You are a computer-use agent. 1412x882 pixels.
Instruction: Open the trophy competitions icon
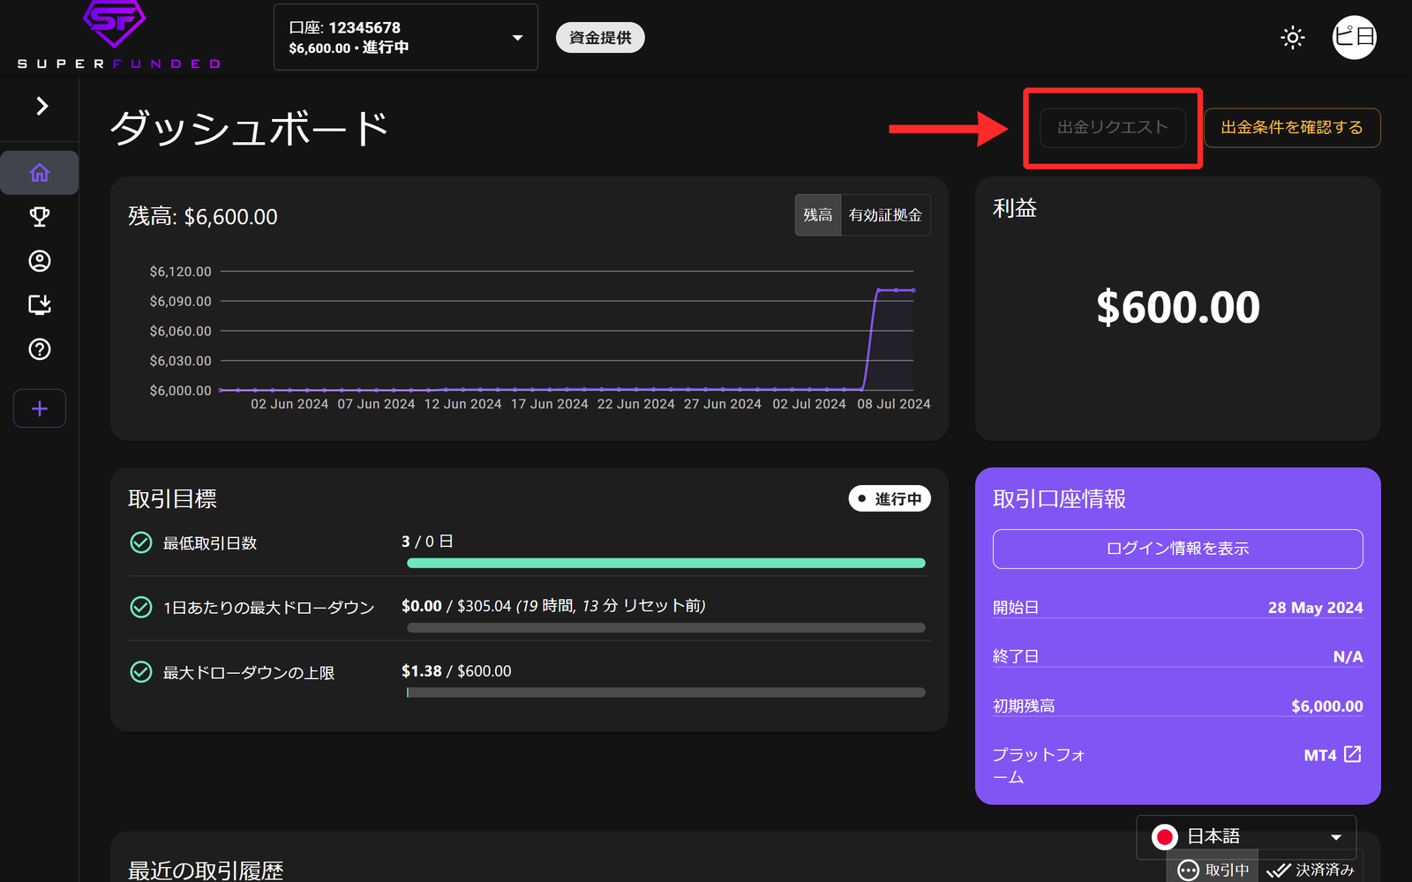click(x=40, y=217)
